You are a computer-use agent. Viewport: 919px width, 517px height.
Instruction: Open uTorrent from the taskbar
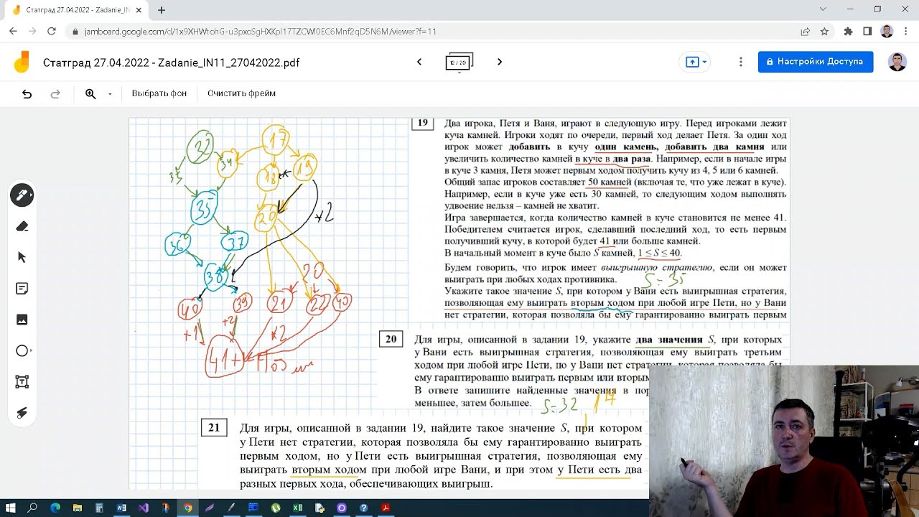pyautogui.click(x=276, y=508)
